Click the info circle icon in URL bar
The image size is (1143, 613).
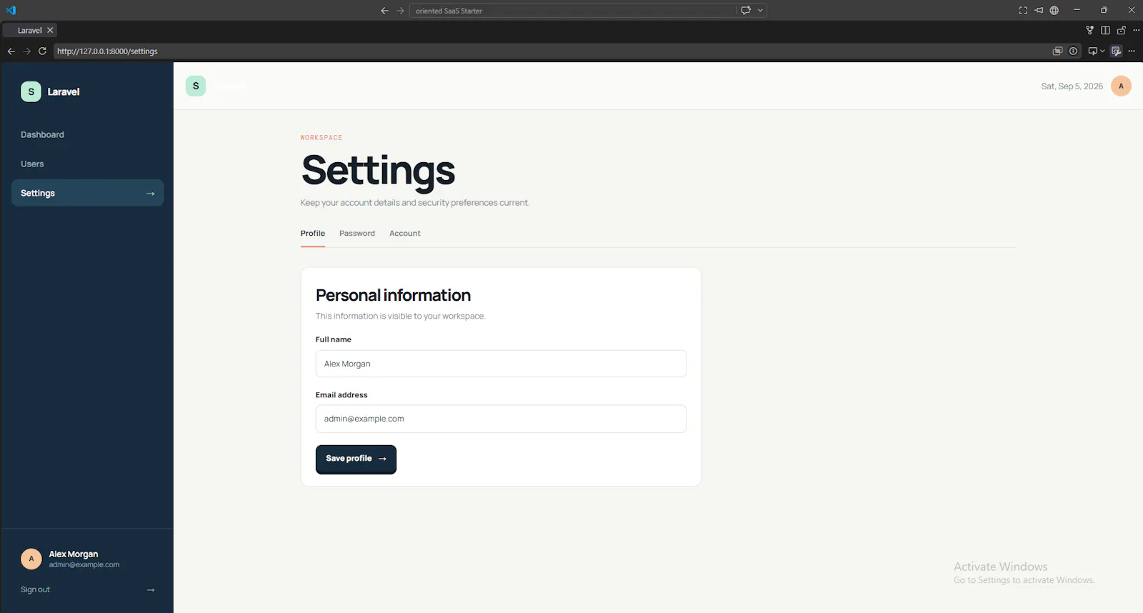[1073, 51]
